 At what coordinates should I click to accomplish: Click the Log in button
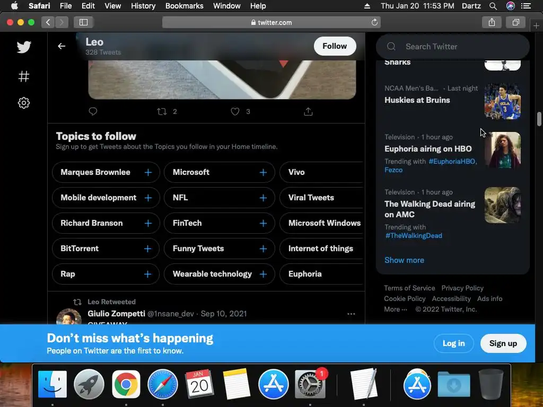coord(454,343)
